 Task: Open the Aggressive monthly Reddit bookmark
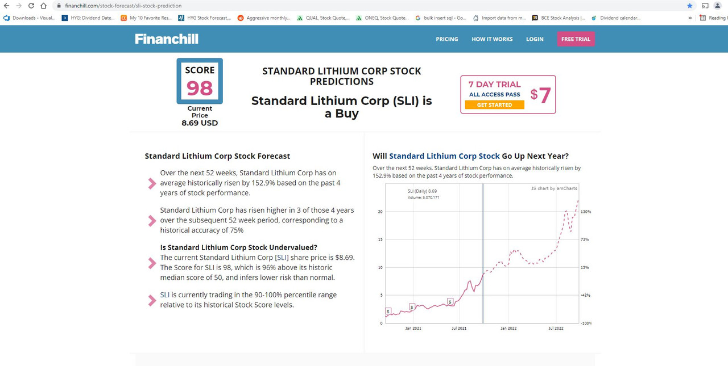point(264,18)
